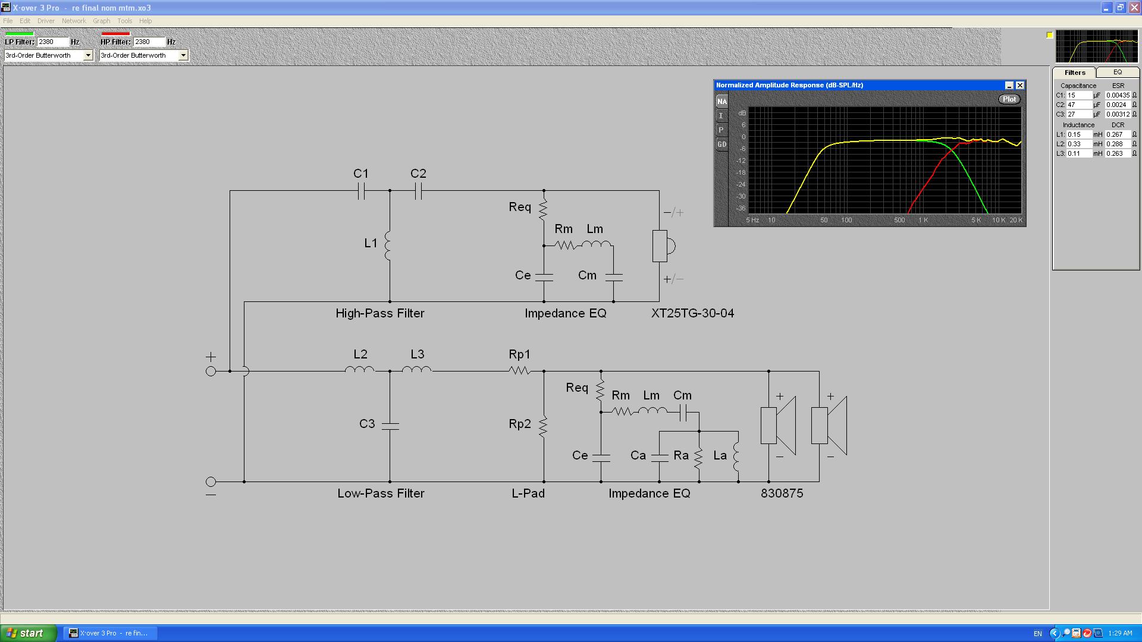Click the Rp2 resistor symbol in L-Pad
Screen dimensions: 1142x642
pyautogui.click(x=543, y=427)
